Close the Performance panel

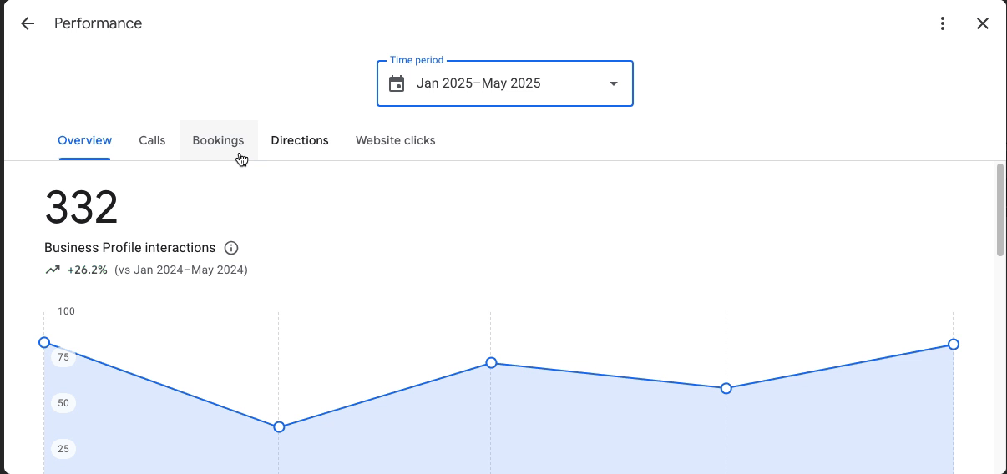983,23
